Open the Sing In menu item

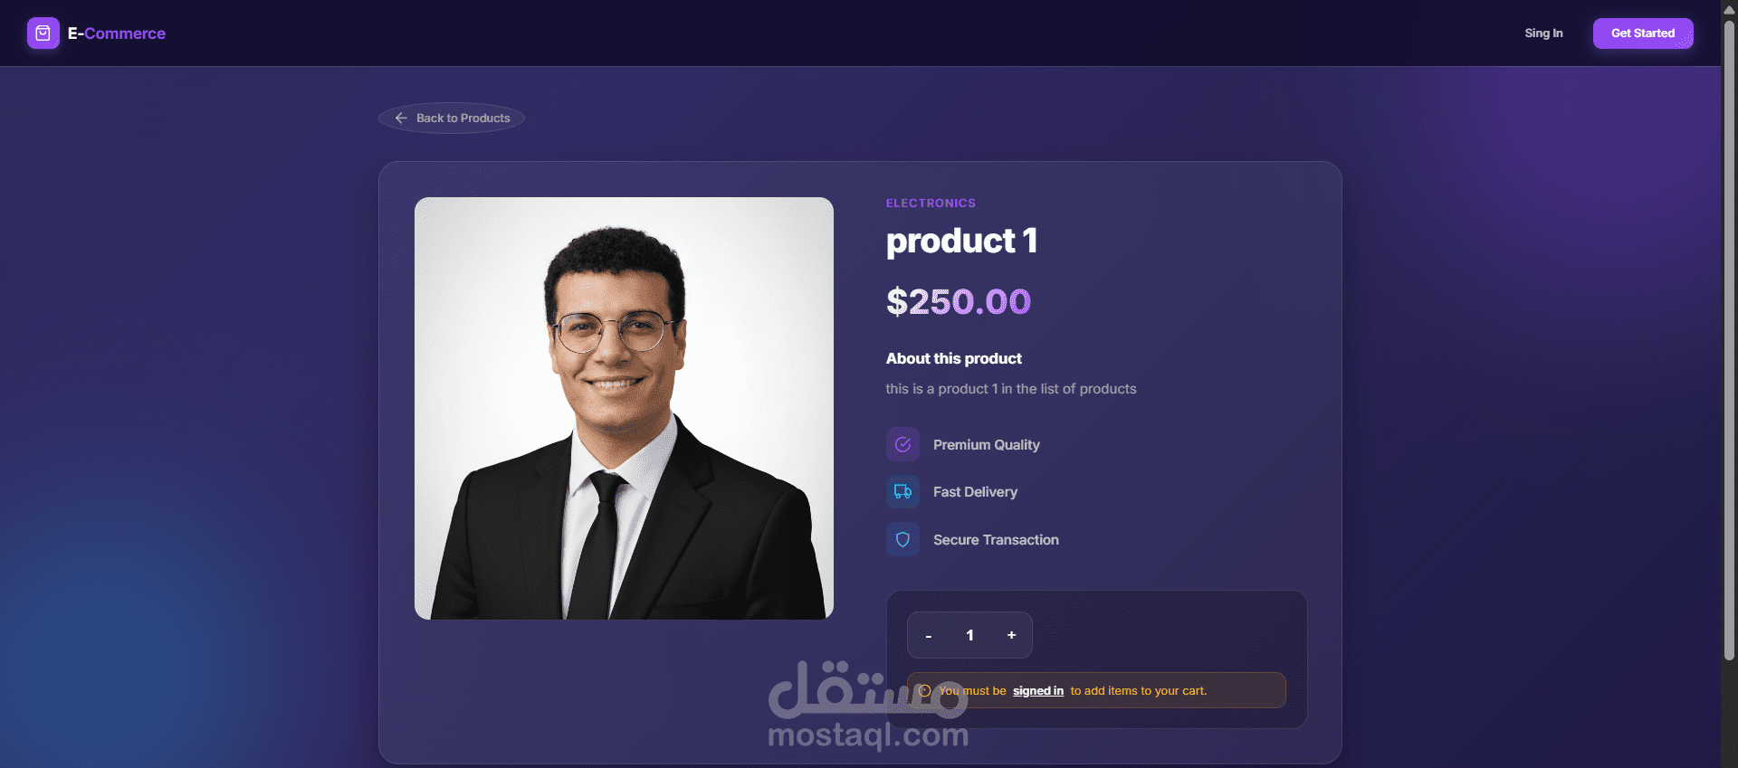coord(1543,33)
